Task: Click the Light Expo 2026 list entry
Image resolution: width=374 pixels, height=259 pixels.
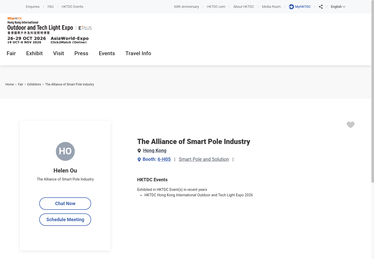Action: coord(198,195)
